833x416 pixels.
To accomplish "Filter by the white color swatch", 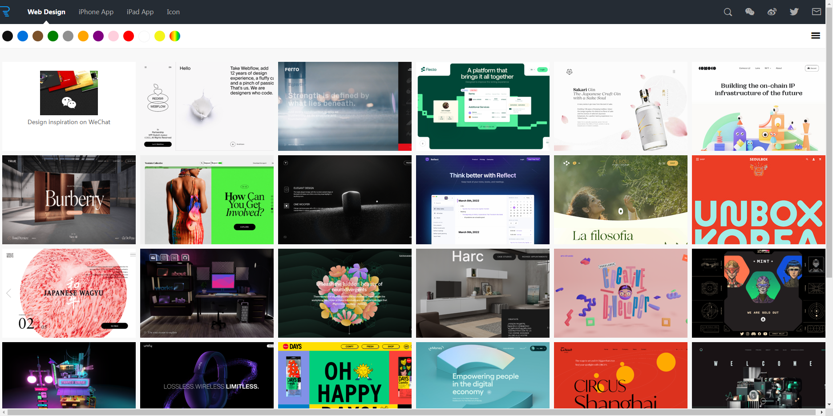I will click(144, 36).
